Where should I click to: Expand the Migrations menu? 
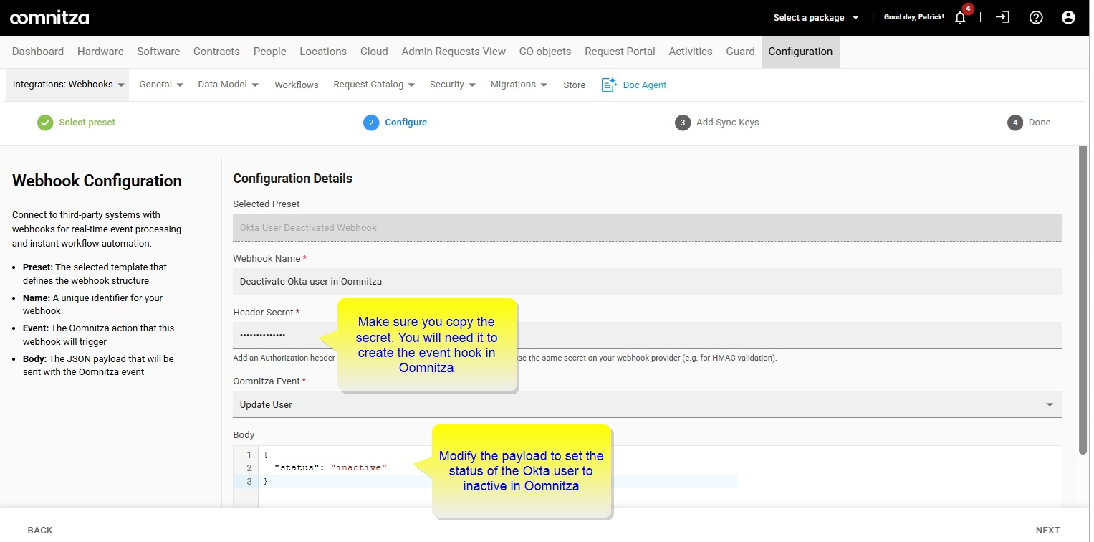519,85
